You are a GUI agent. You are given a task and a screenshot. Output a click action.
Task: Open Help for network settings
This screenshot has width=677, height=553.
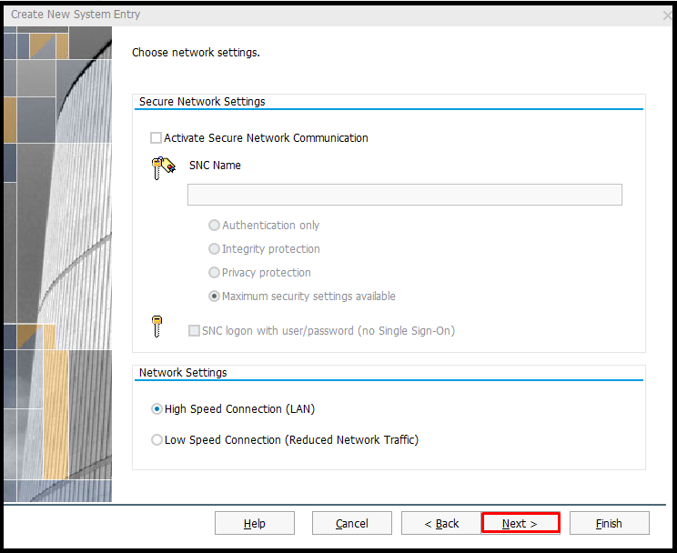[x=254, y=523]
